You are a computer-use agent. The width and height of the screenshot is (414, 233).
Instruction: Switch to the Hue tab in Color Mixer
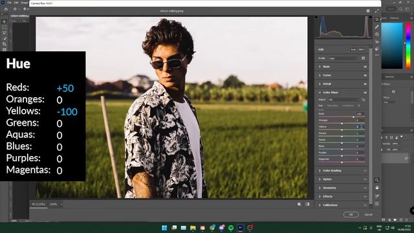tap(321, 105)
